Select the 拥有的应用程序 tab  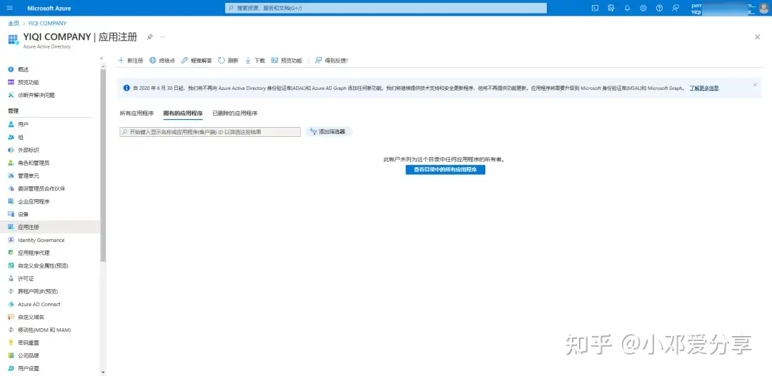[x=183, y=113]
